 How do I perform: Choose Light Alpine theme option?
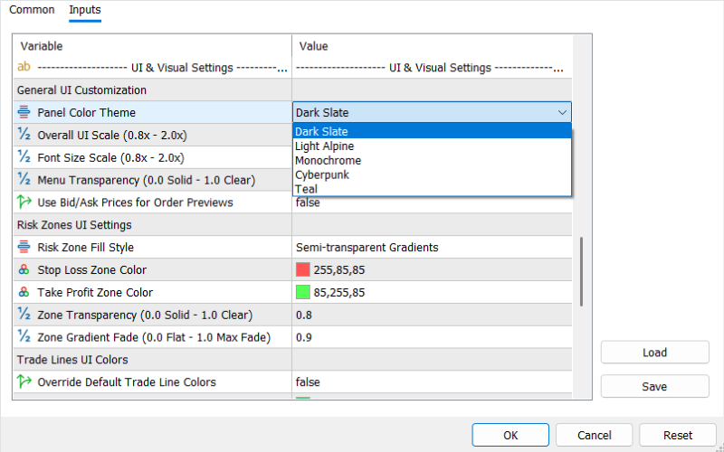(x=433, y=146)
